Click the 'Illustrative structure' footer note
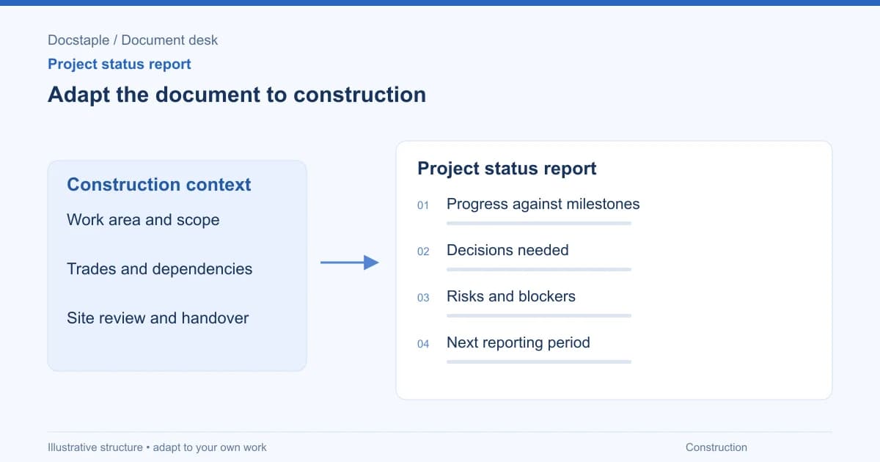Screen dimensions: 880x462 157,447
